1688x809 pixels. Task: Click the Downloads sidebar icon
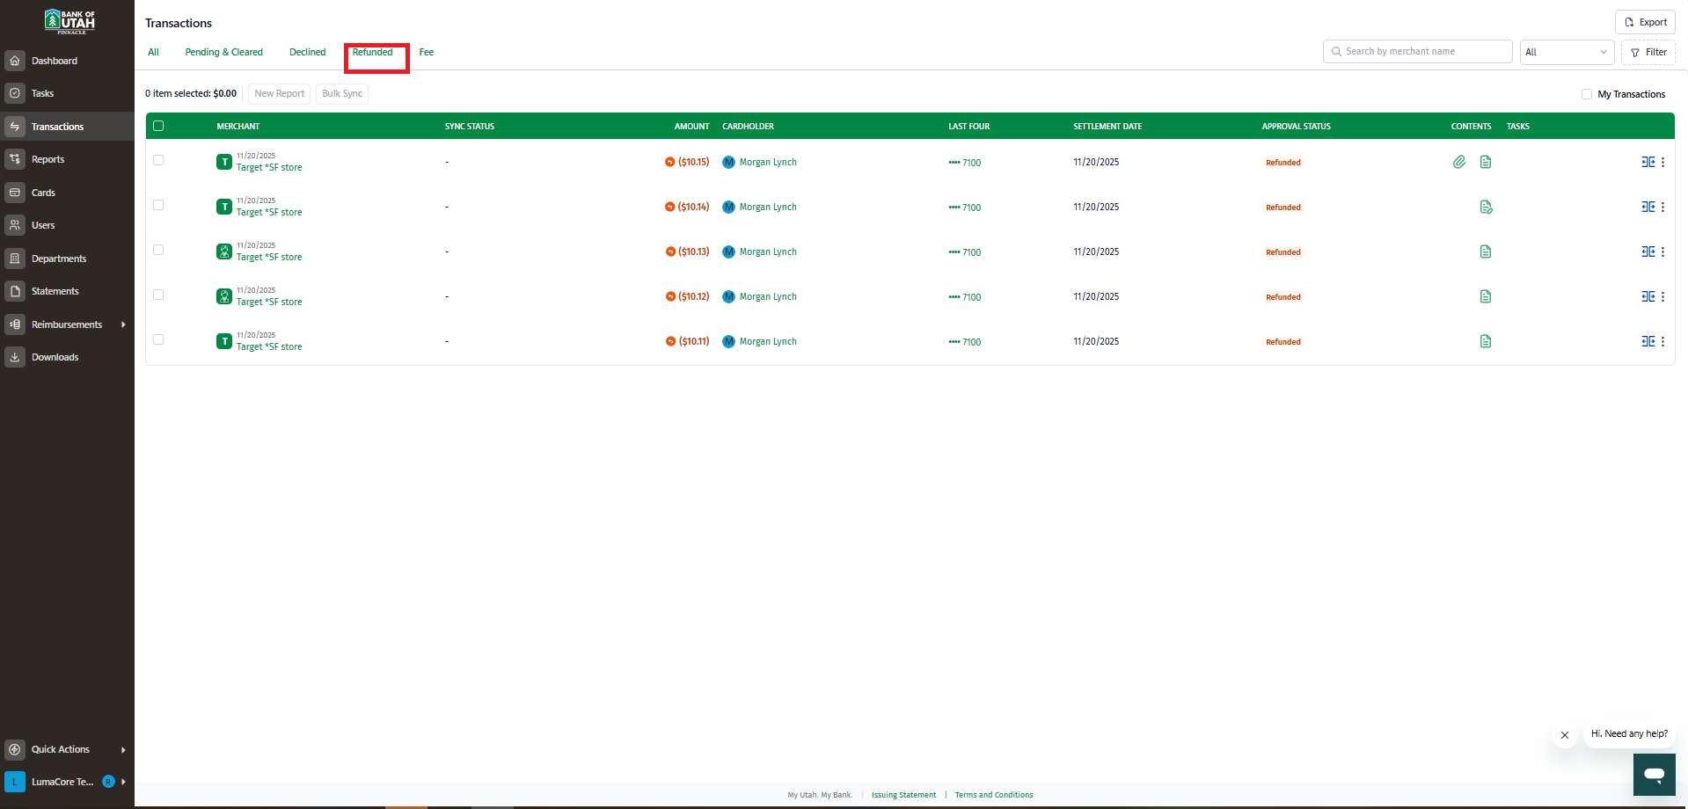point(15,357)
